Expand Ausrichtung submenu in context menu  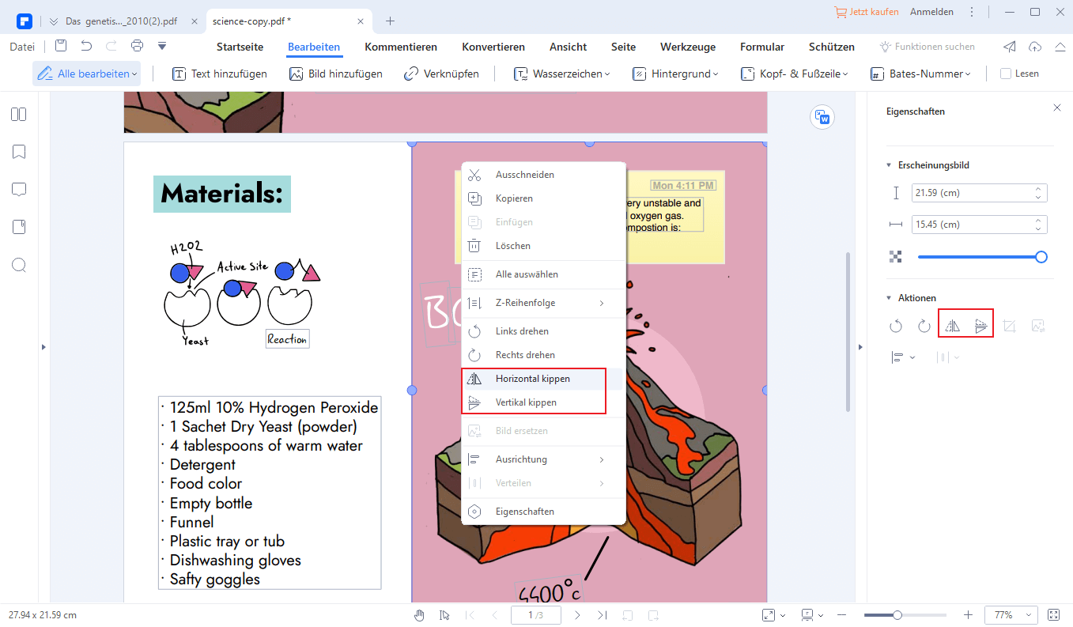(543, 459)
